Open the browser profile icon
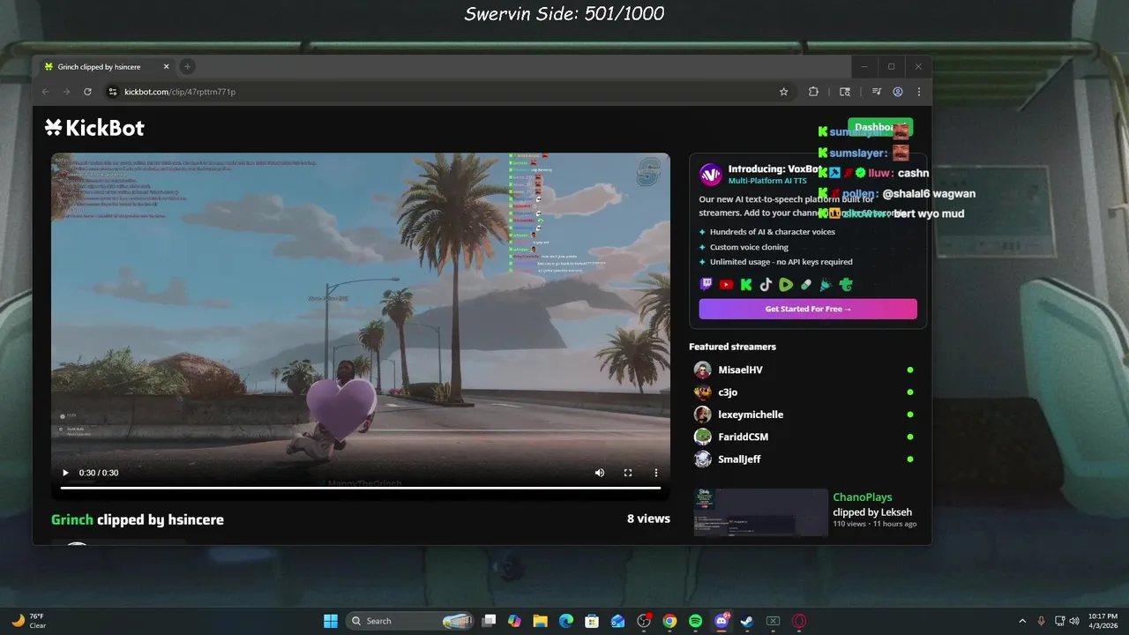This screenshot has height=635, width=1129. [x=898, y=92]
